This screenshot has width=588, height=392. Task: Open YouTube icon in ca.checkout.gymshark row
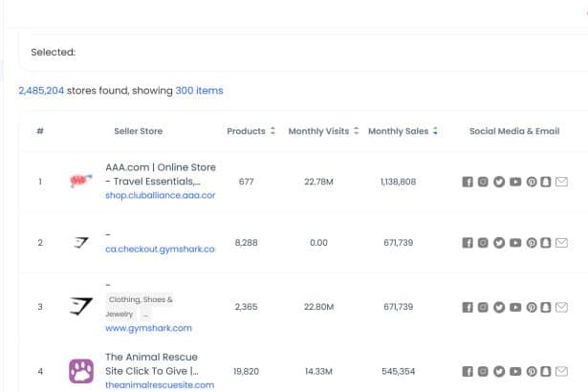tap(515, 243)
